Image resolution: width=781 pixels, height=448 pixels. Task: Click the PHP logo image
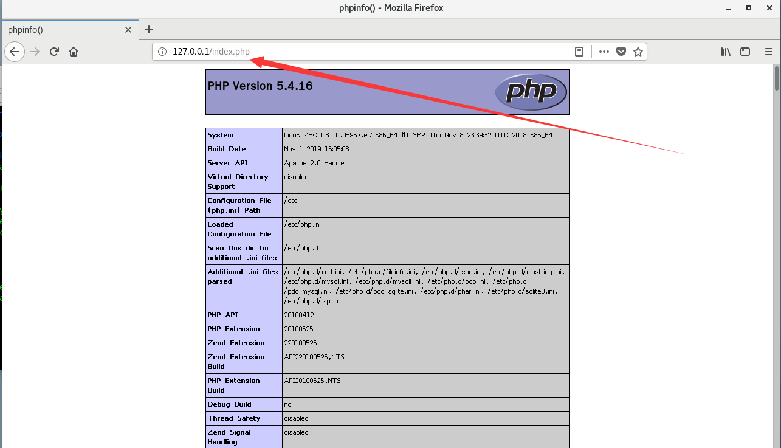point(531,92)
